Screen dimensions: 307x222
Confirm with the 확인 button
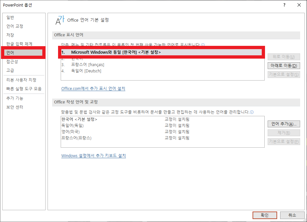[265, 215]
